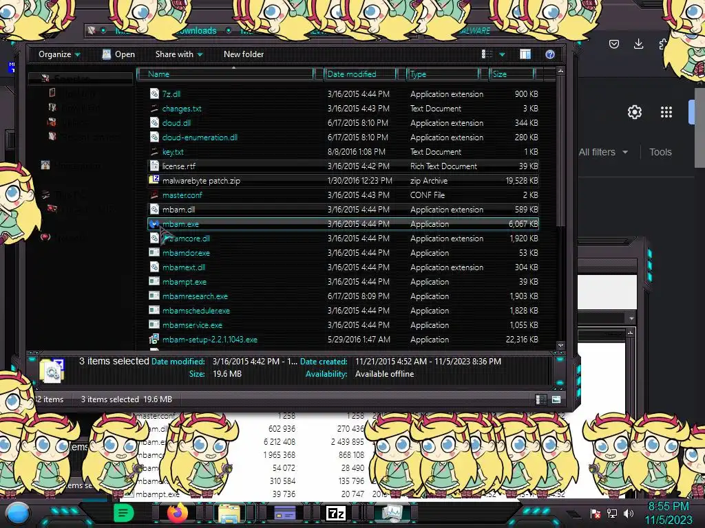Switch to details view in status bar
The image size is (705, 528).
541,399
